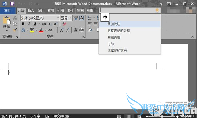197x118 pixels.
Task: Toggle character shading A icon
Action: pos(76,30)
